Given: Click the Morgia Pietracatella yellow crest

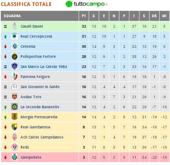Looking at the screenshot, I should pos(15,116).
